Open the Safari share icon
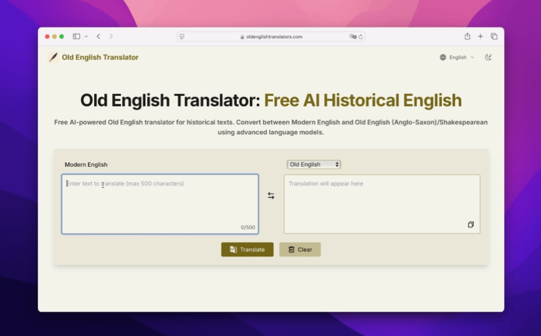Viewport: 541px width, 336px height. tap(467, 36)
